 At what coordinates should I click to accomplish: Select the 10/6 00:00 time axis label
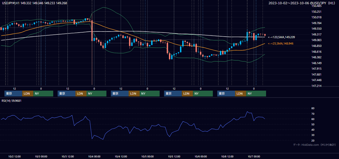pos(201,156)
